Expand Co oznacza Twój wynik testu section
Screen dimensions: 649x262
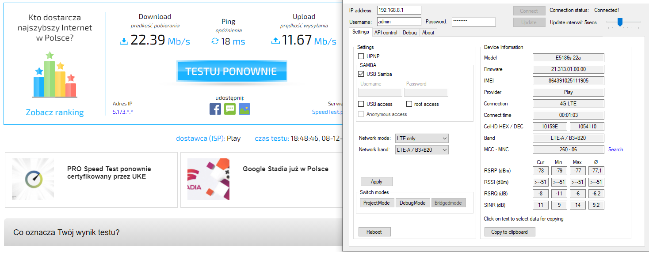coord(173,232)
